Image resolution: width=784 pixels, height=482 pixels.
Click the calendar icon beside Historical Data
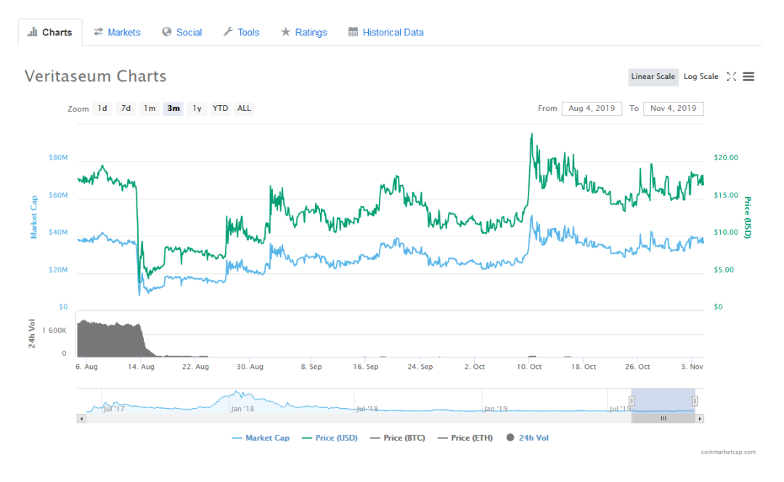[353, 32]
